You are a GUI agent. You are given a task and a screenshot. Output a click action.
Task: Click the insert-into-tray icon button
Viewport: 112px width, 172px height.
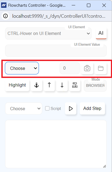tap(75, 85)
